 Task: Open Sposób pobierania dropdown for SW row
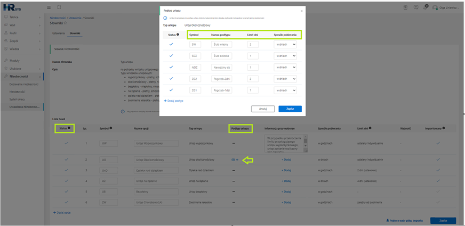285,44
